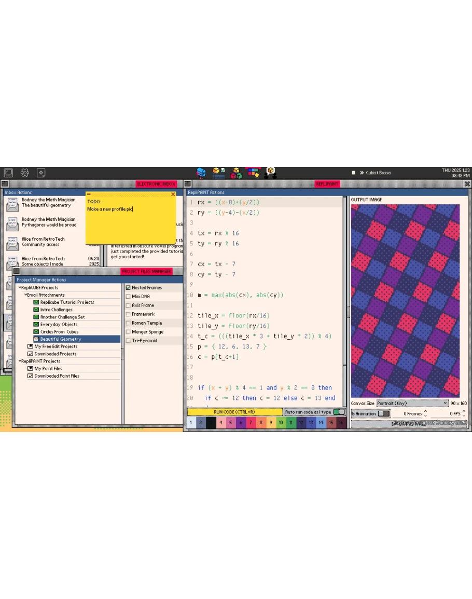Skip to the next music track

point(362,173)
